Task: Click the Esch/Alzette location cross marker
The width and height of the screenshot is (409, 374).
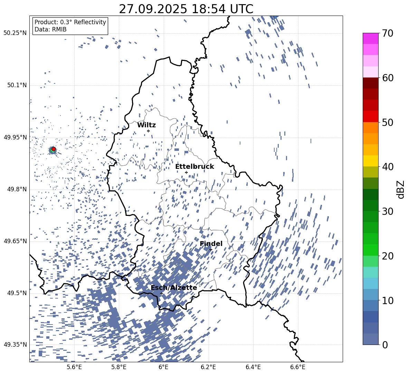Action: (x=161, y=293)
